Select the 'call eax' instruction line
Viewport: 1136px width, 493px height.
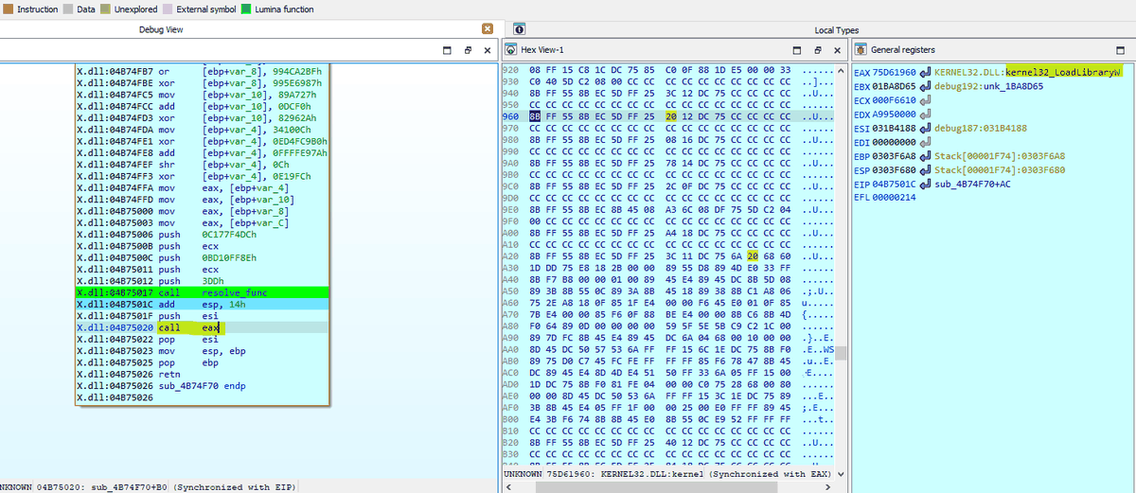click(202, 326)
